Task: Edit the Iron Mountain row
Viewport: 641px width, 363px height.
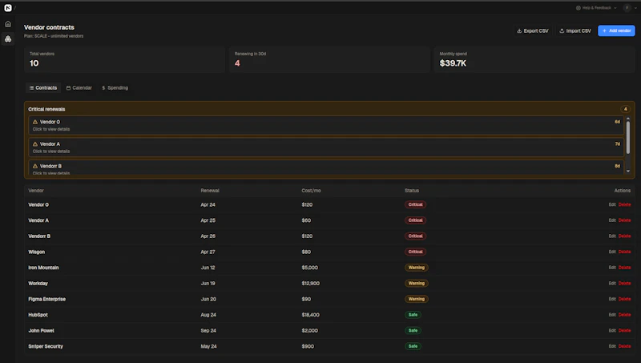Action: tap(612, 268)
